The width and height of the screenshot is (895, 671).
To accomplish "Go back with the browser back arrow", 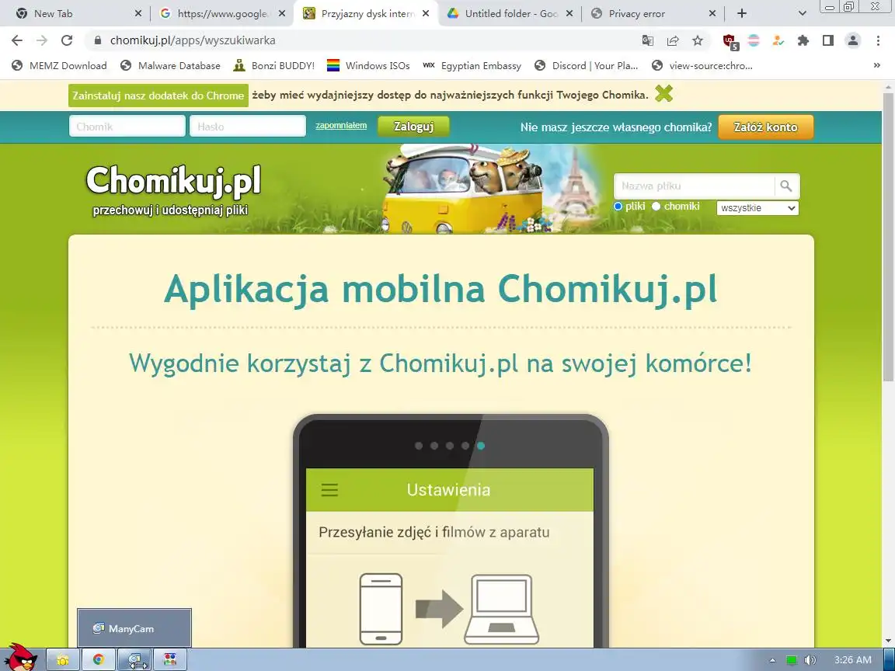I will 17,40.
